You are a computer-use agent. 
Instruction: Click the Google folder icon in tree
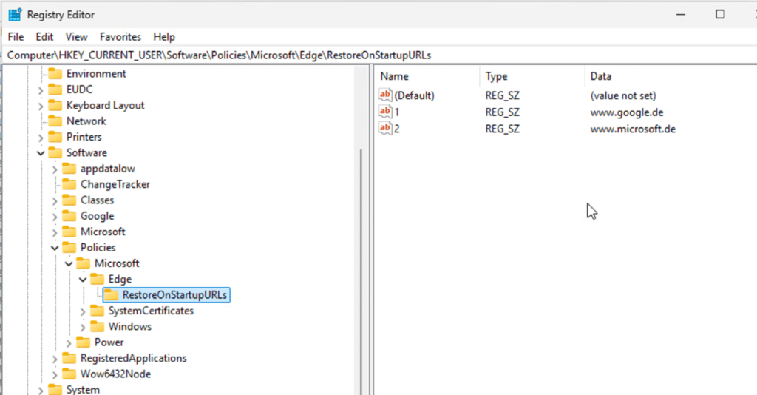tap(69, 216)
